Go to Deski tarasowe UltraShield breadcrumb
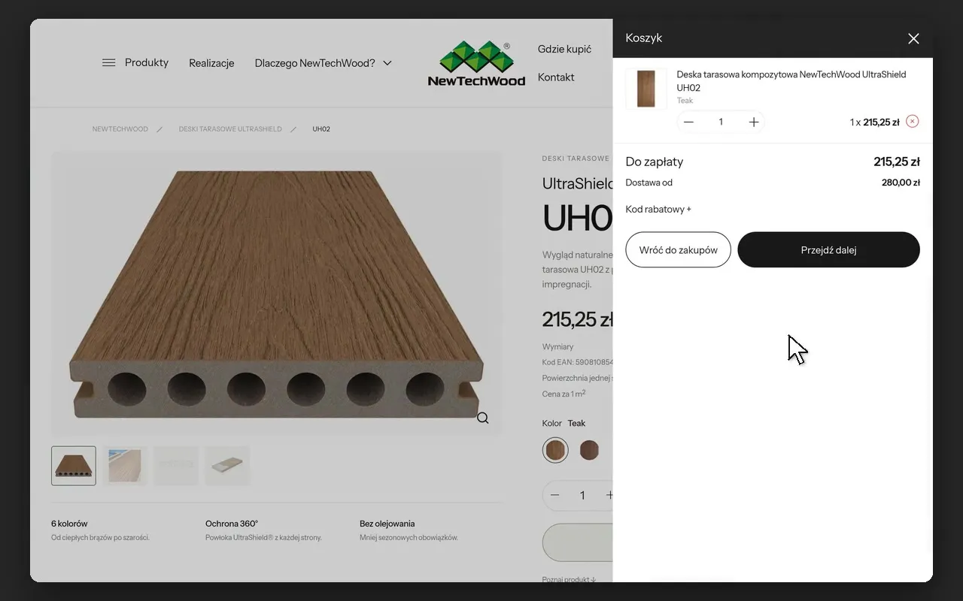 (230, 129)
